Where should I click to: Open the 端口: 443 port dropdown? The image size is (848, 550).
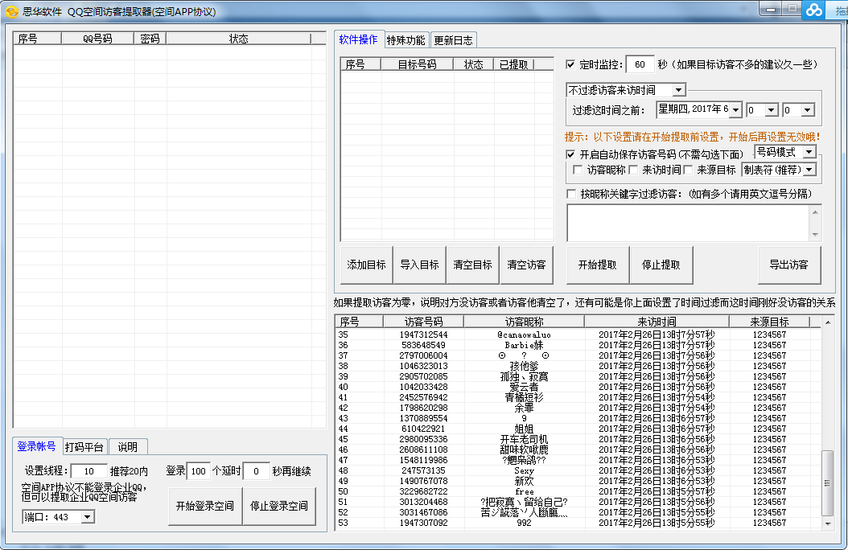pyautogui.click(x=87, y=517)
